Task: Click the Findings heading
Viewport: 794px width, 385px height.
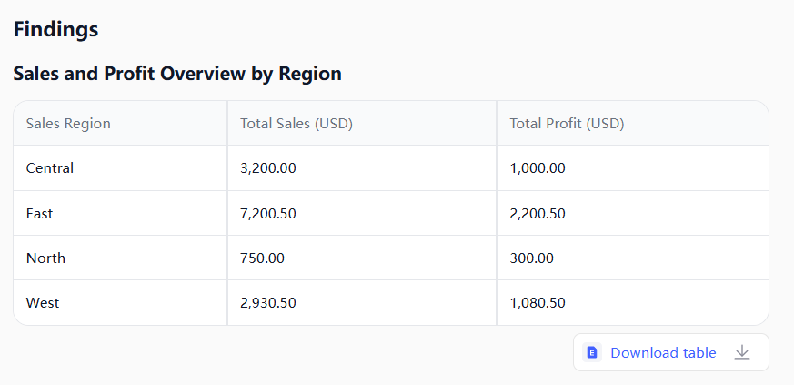Action: (x=55, y=29)
